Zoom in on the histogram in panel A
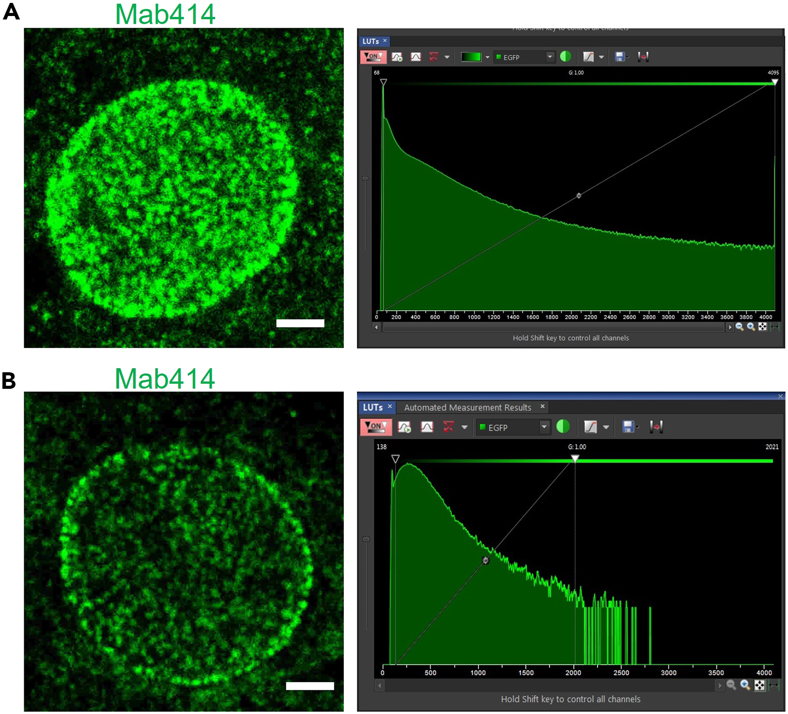Screen dimensions: 788x714 tap(750, 326)
